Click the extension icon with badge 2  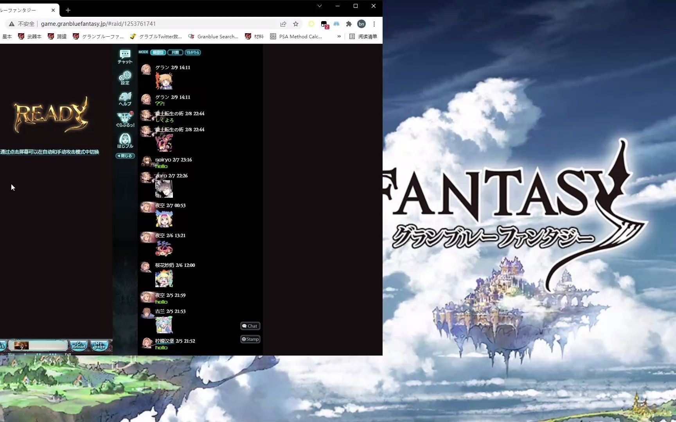[x=324, y=24]
